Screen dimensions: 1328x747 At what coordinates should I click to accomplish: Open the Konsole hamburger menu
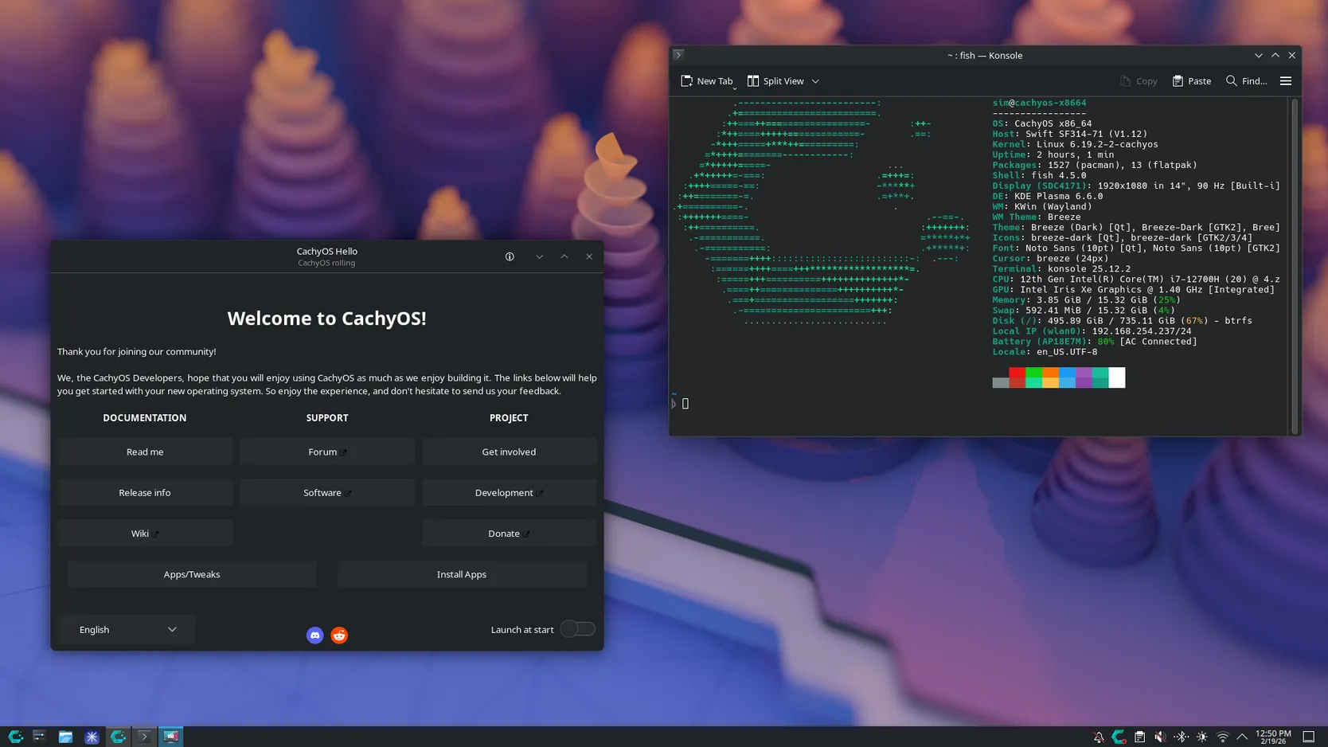coord(1285,80)
